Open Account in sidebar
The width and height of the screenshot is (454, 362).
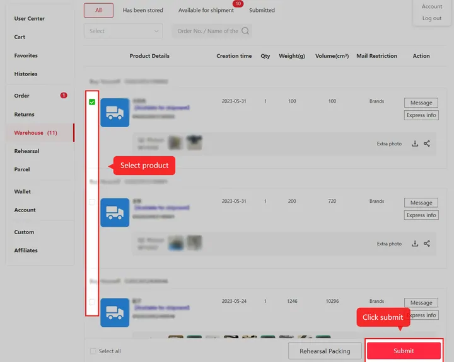[25, 210]
